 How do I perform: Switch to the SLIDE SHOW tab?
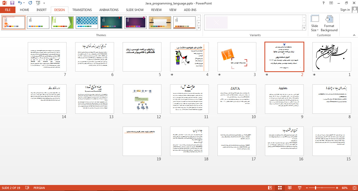[135, 10]
